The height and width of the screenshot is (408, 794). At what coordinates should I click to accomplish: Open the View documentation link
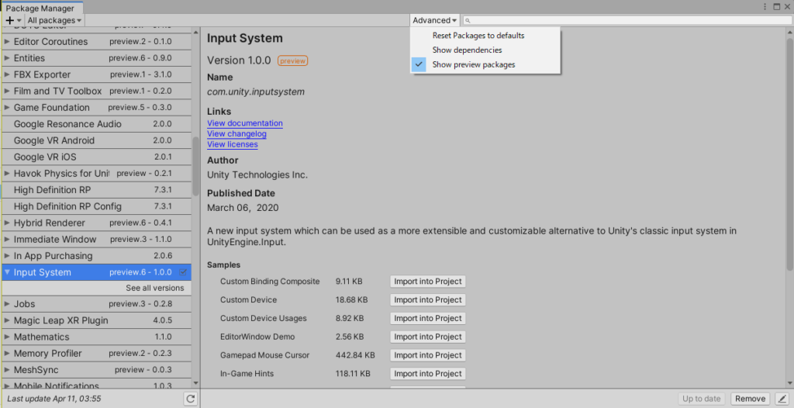tap(244, 123)
